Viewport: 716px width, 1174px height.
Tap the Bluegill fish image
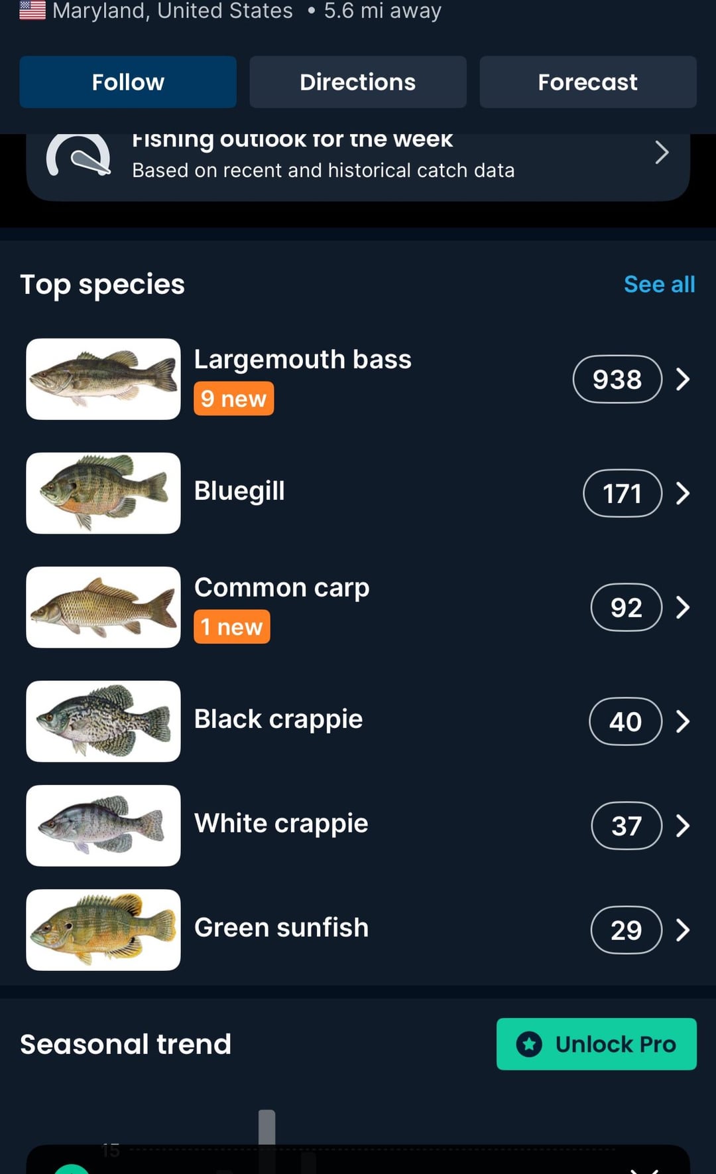(103, 493)
